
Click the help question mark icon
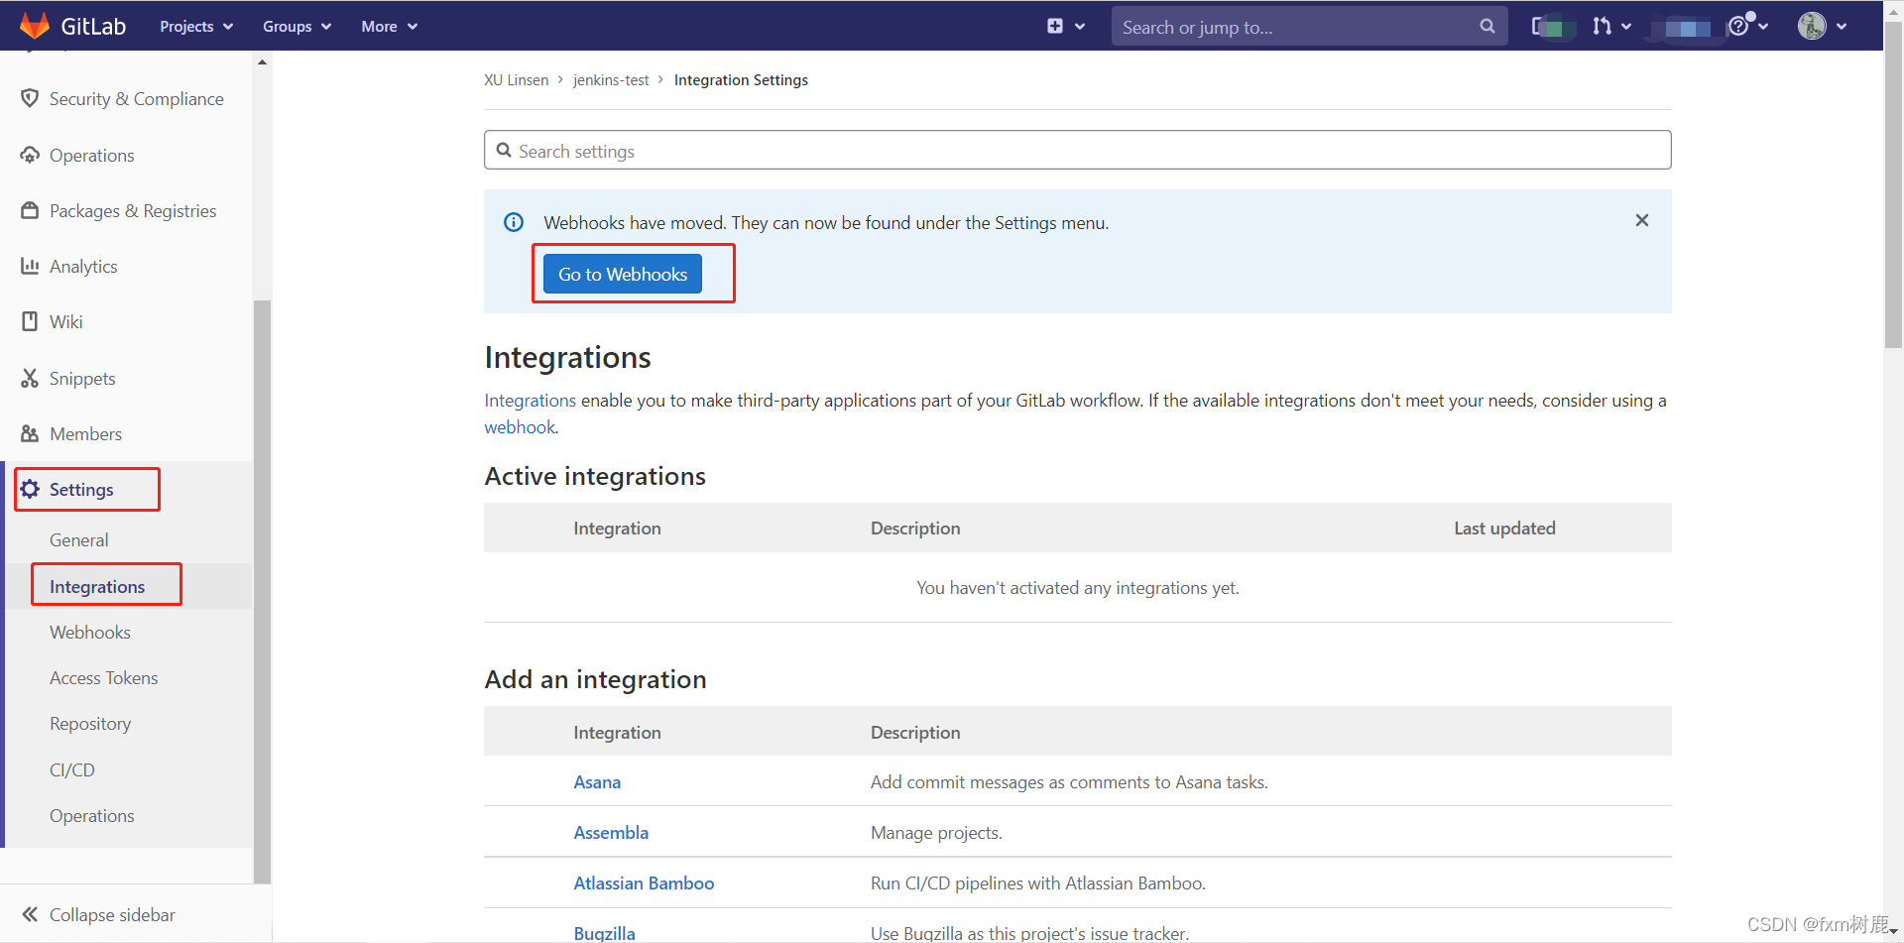point(1738,27)
